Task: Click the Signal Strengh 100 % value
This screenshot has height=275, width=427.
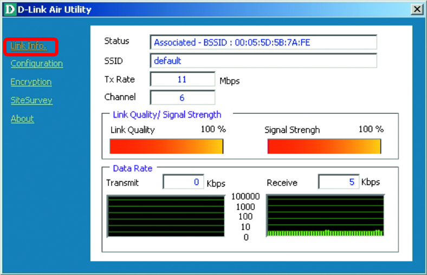Action: [371, 129]
